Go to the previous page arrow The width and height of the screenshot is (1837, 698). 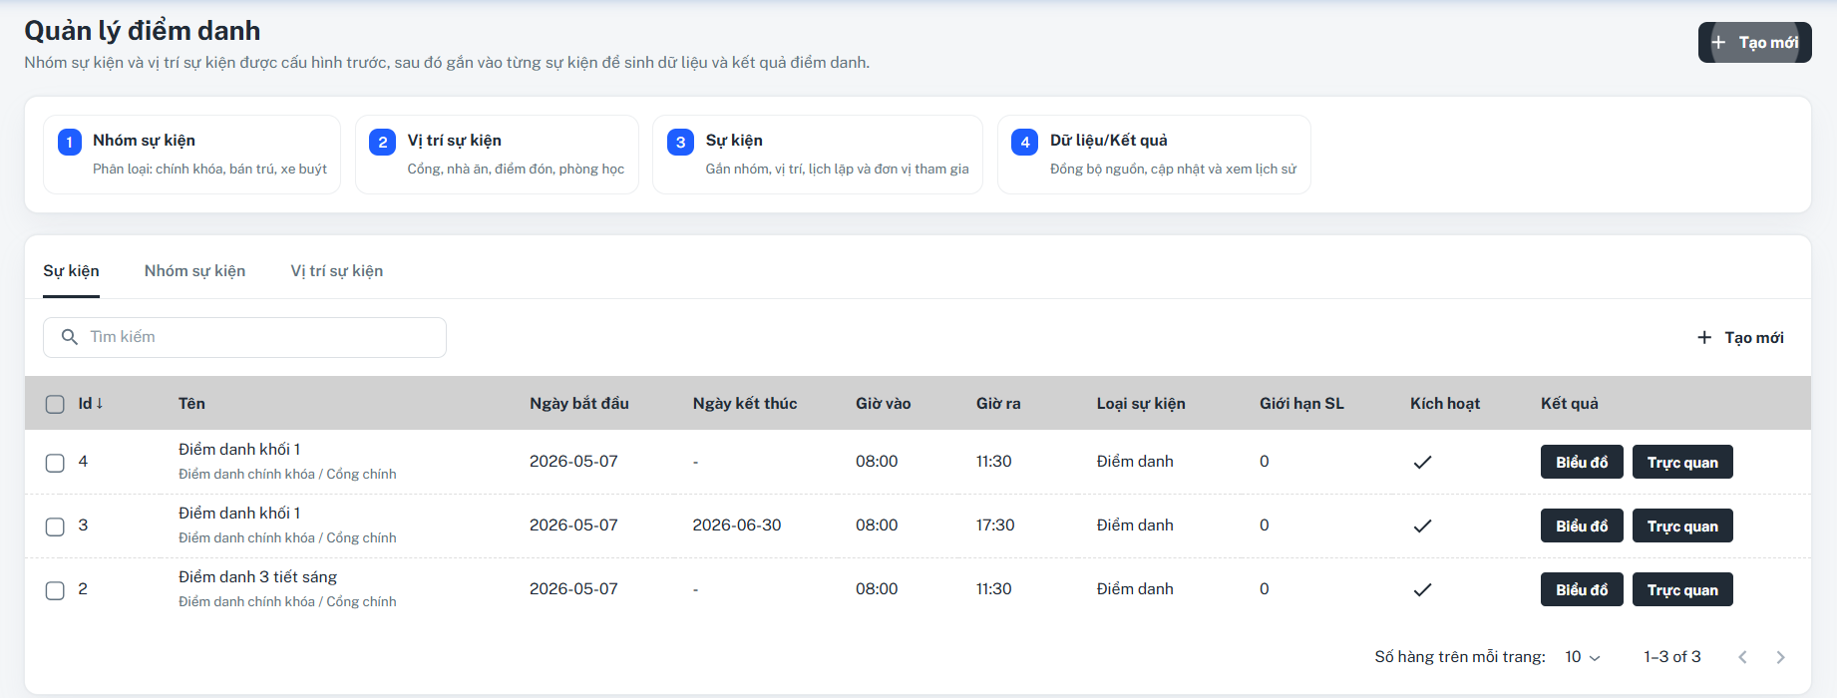coord(1742,657)
